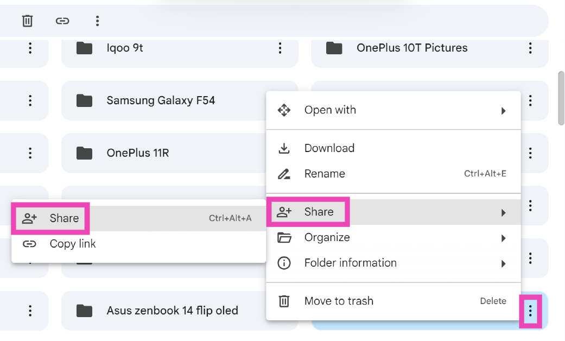Click the highlighted three-dot button at bottom right

[x=530, y=311]
